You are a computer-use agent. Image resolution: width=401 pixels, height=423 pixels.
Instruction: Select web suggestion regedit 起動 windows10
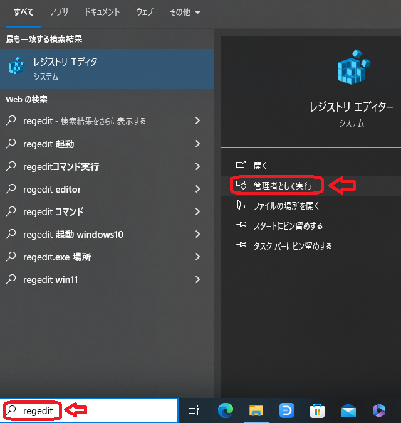107,235
